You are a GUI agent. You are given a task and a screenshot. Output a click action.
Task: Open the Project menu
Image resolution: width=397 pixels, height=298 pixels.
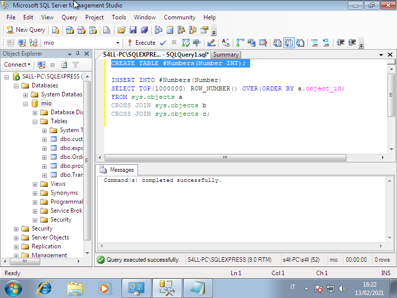pos(94,17)
